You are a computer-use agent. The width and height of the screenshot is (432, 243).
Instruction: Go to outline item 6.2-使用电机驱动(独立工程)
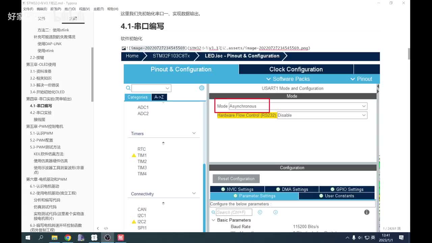click(x=53, y=193)
